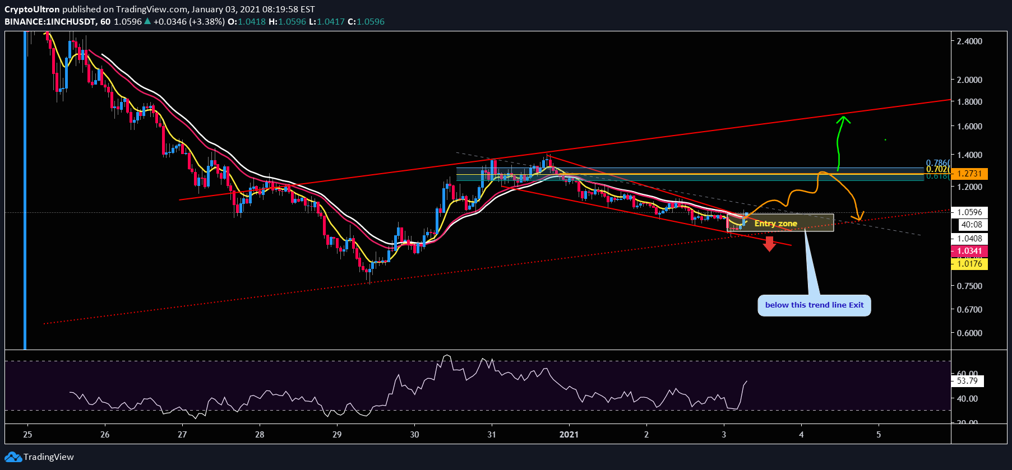The width and height of the screenshot is (1012, 470).
Task: Click the red down arrow marker on chart
Action: [x=769, y=244]
